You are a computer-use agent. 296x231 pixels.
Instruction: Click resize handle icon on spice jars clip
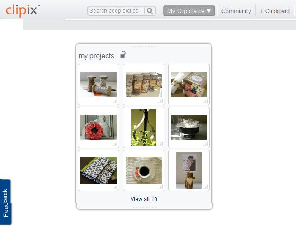tap(160, 101)
